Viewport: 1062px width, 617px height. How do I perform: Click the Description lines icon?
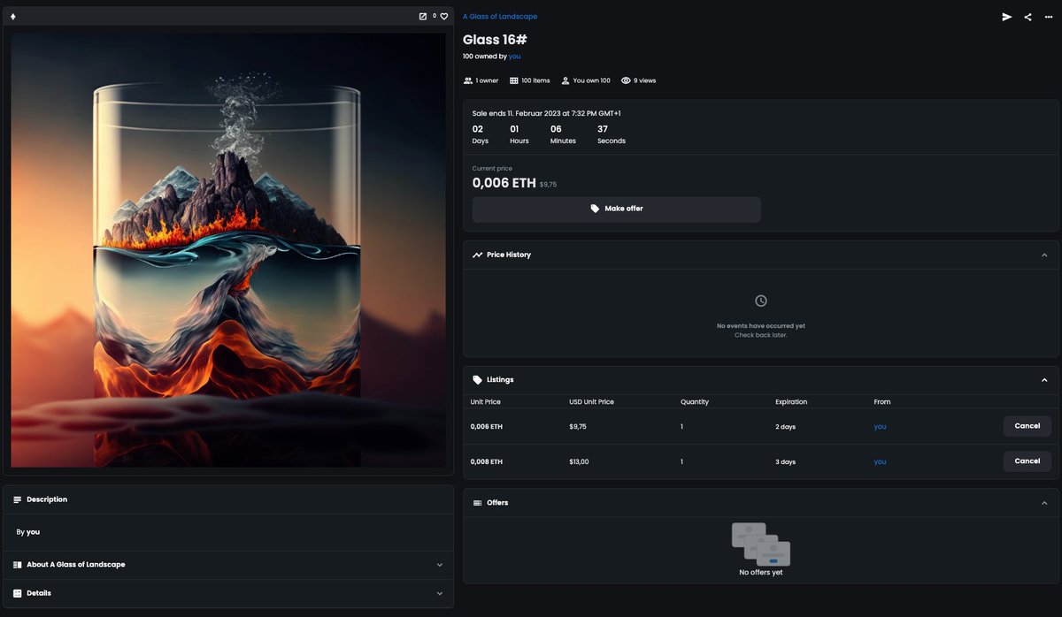[x=18, y=499]
